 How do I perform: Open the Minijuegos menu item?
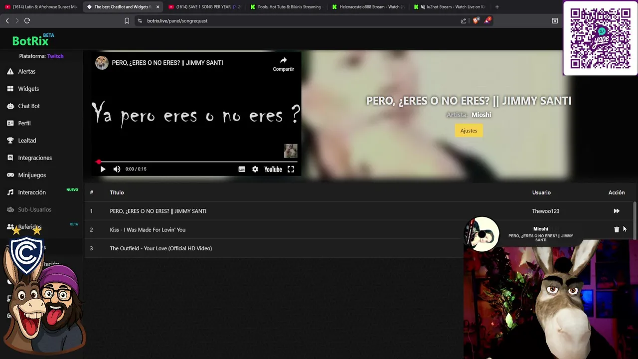tap(32, 175)
